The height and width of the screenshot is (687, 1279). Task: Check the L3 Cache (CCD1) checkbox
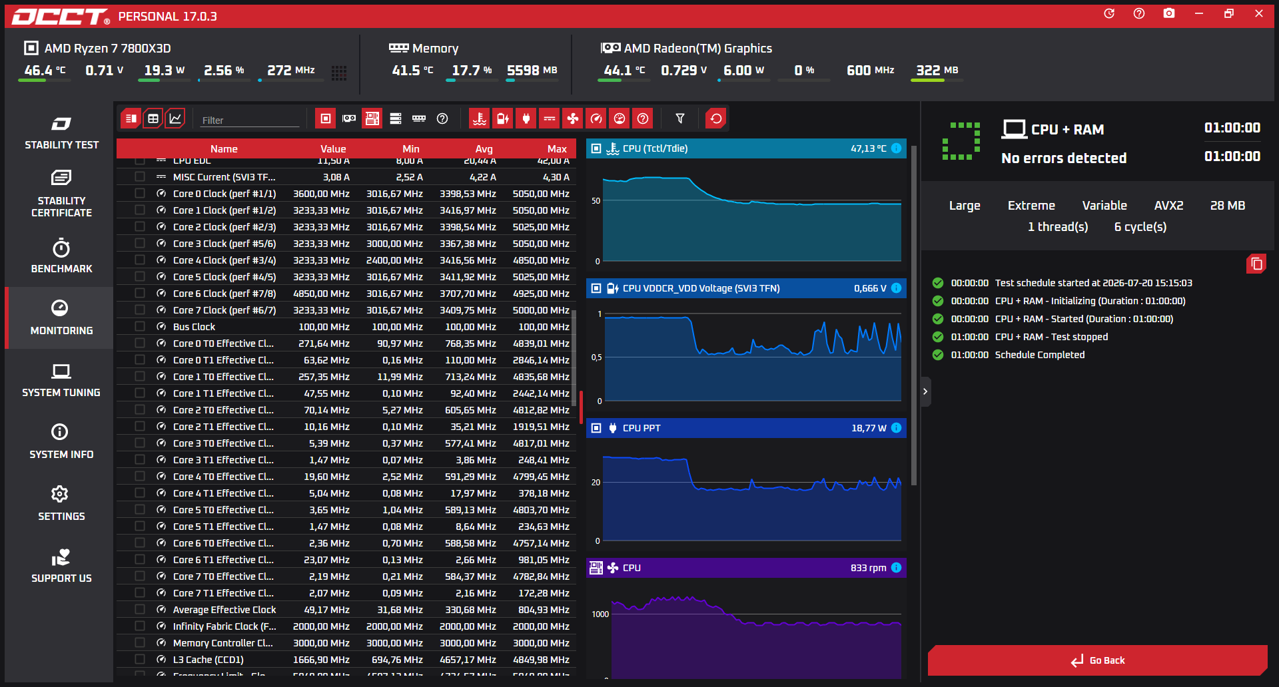pos(140,660)
